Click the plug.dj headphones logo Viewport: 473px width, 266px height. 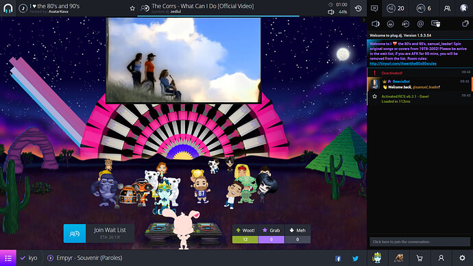[x=8, y=8]
